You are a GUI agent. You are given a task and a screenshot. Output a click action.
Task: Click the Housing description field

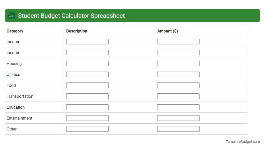point(87,63)
